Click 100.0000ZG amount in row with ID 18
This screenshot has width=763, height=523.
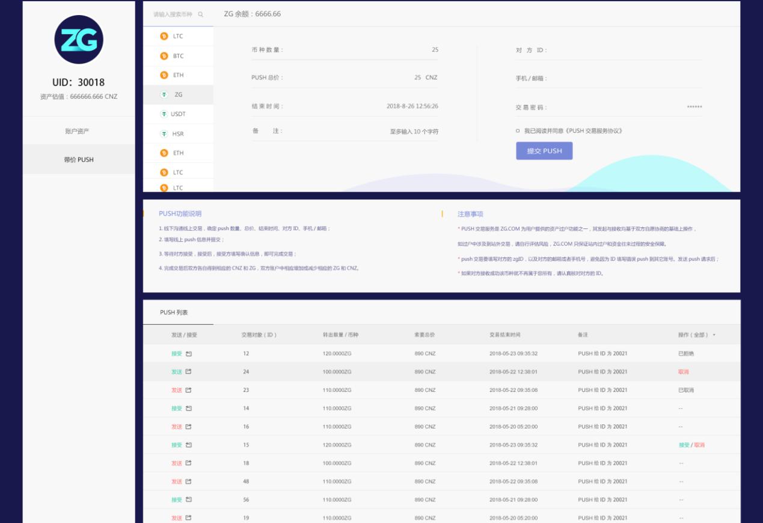337,463
